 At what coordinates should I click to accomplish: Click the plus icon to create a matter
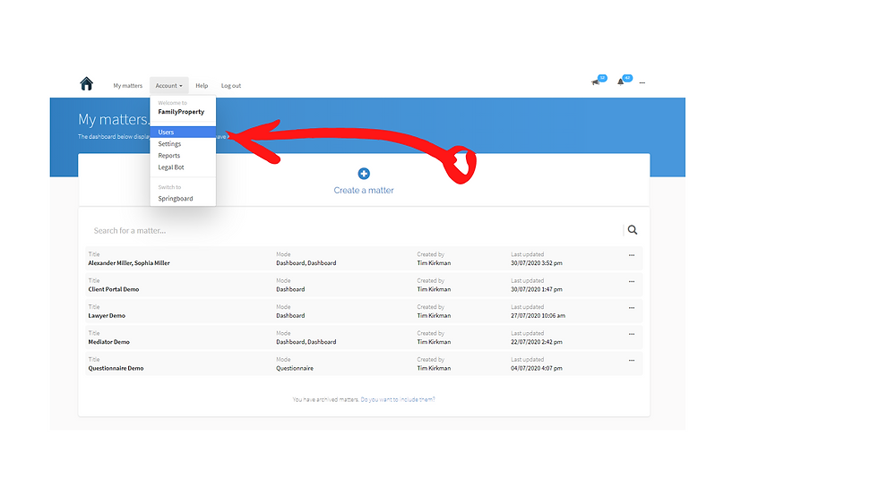[x=364, y=174]
